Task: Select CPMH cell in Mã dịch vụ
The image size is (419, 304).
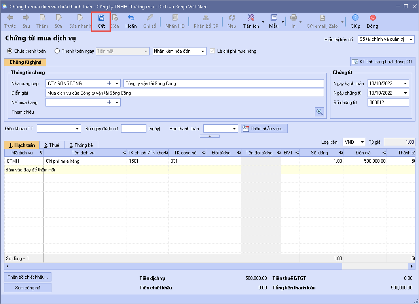Action: (x=24, y=161)
